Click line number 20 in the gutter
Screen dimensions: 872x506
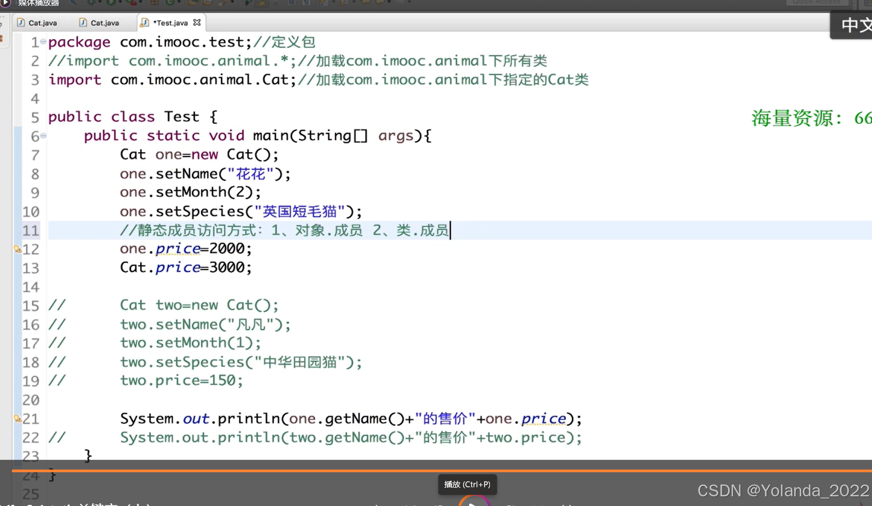point(31,400)
